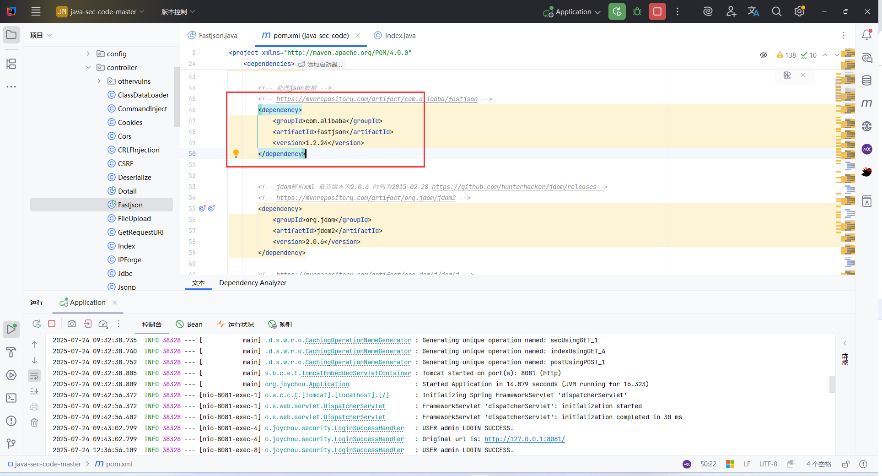Click the UTF-8 encoding status widget

pyautogui.click(x=768, y=464)
